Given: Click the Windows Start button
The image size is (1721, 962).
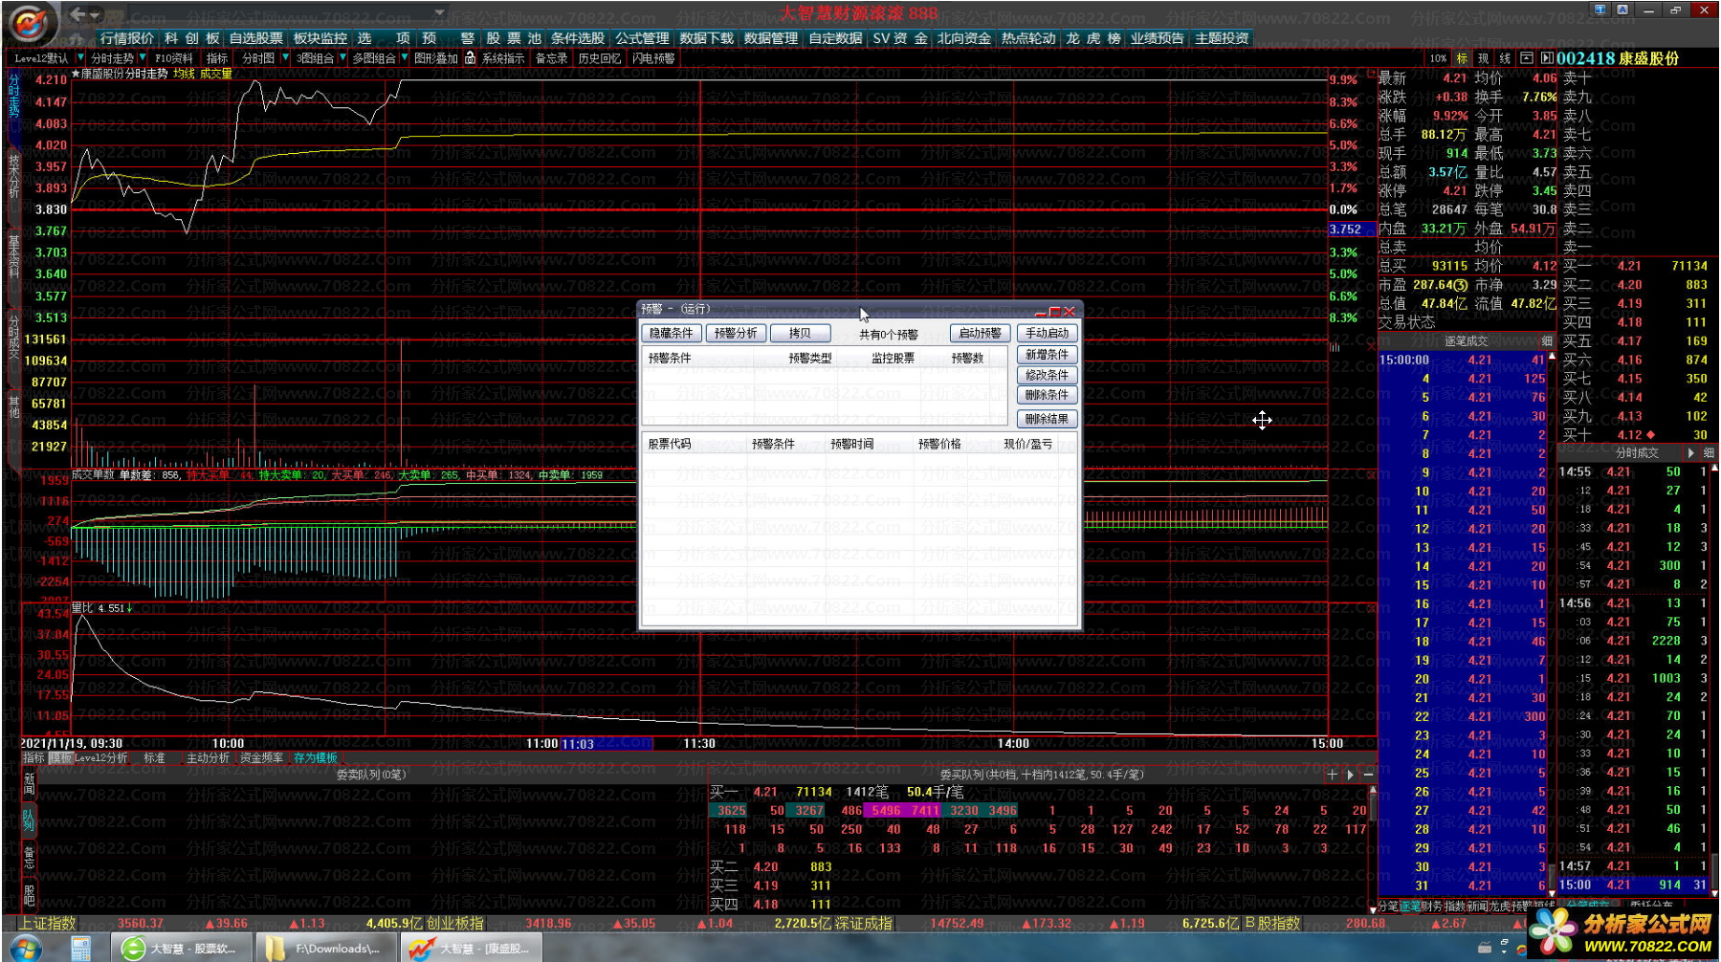Looking at the screenshot, I should 24,948.
